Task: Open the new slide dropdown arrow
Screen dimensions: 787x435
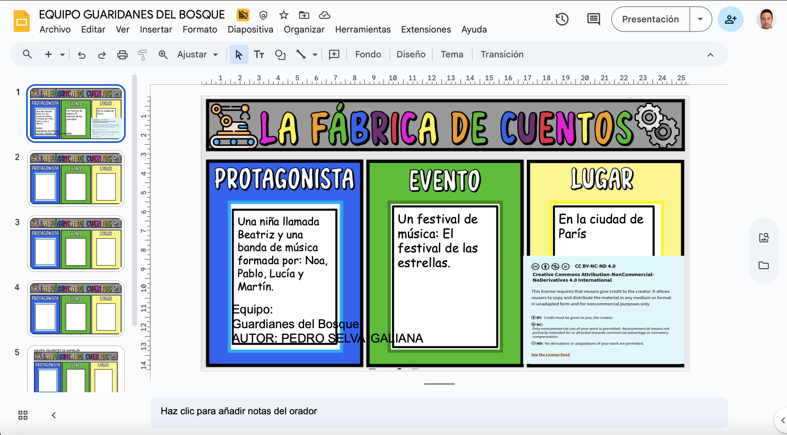Action: point(63,55)
